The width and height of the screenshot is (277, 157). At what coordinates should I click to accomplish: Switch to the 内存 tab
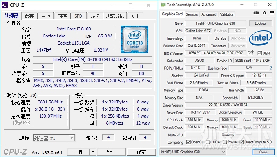coord(62,16)
